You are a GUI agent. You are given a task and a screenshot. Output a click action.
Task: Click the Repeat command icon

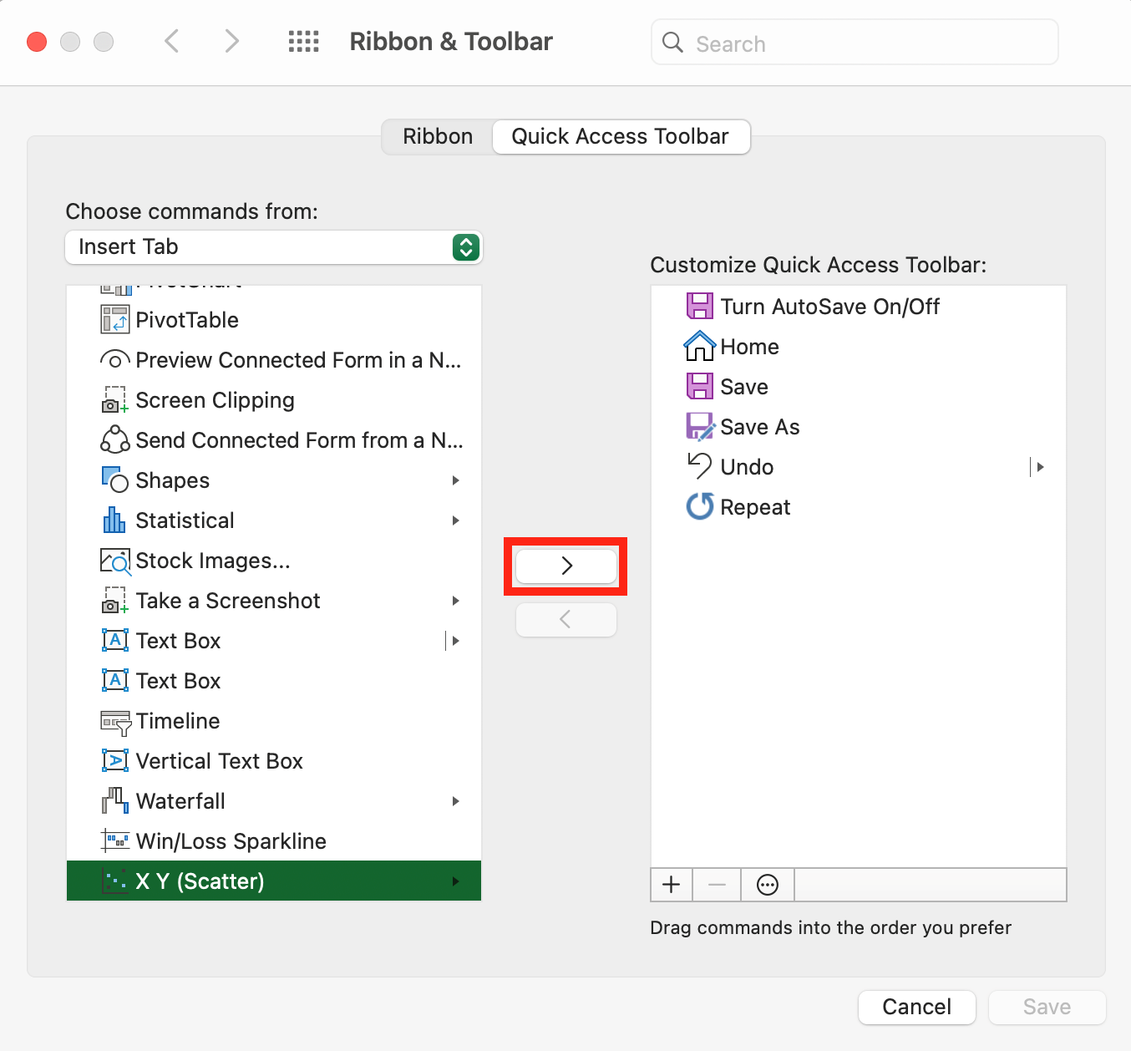tap(699, 506)
